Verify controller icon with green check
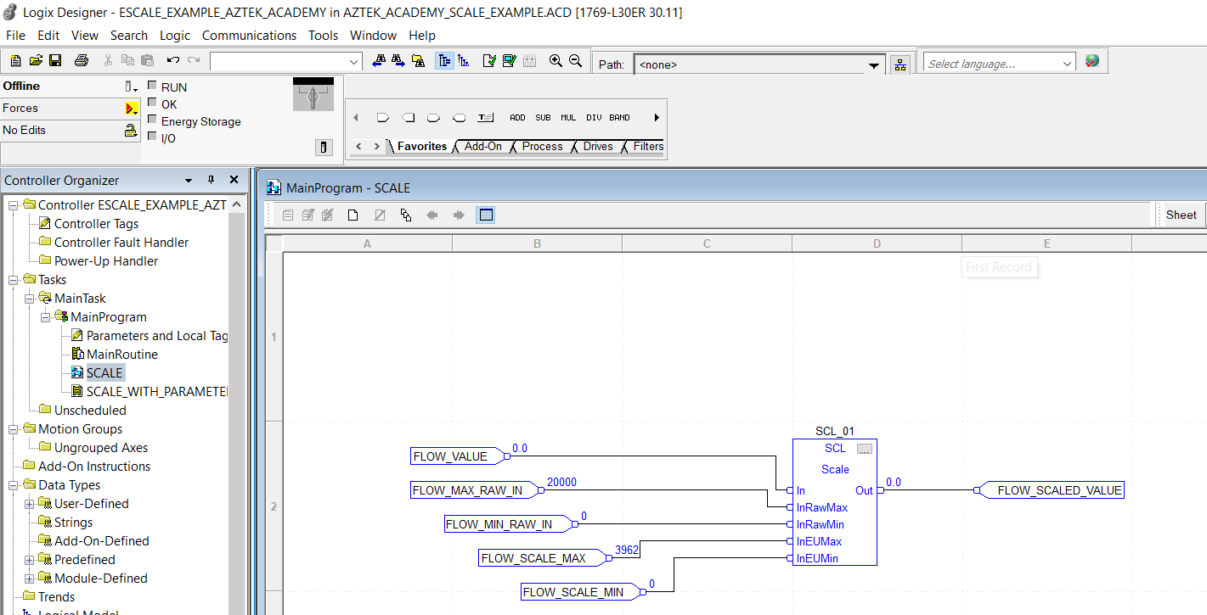This screenshot has width=1207, height=615. click(509, 60)
